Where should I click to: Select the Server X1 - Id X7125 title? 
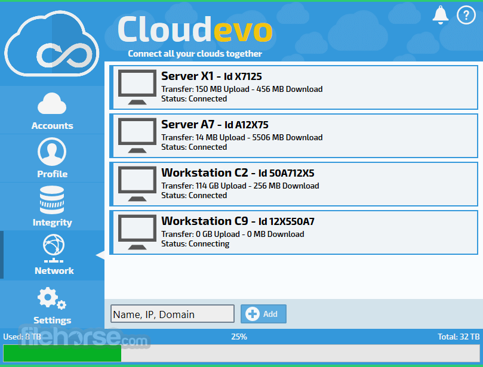(x=211, y=76)
